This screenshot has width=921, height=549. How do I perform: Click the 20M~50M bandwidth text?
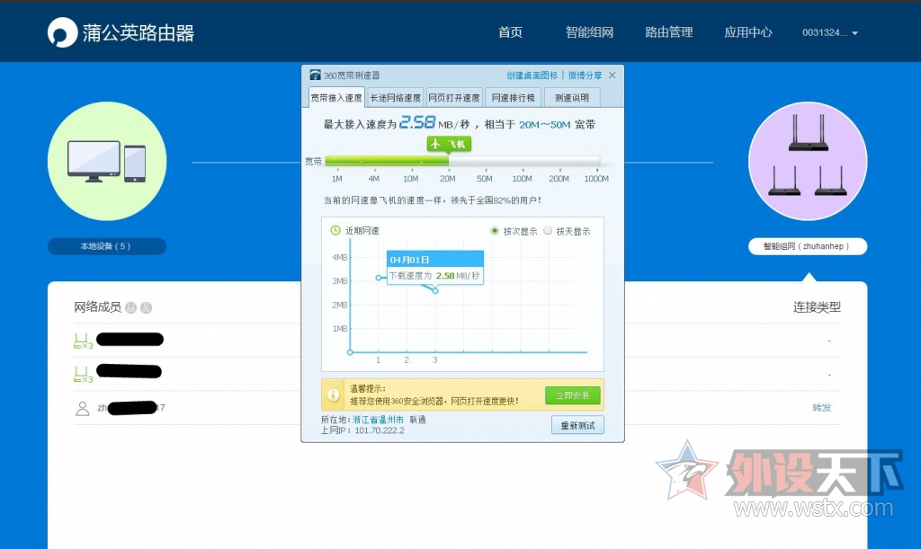(544, 124)
